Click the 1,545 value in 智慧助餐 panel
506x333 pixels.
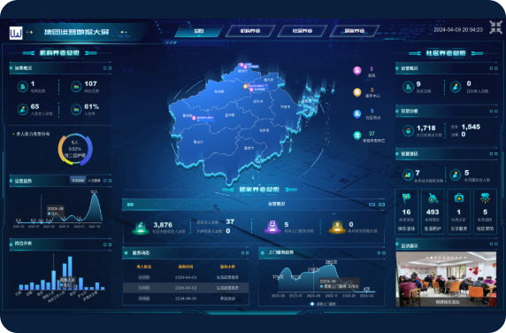pyautogui.click(x=471, y=127)
